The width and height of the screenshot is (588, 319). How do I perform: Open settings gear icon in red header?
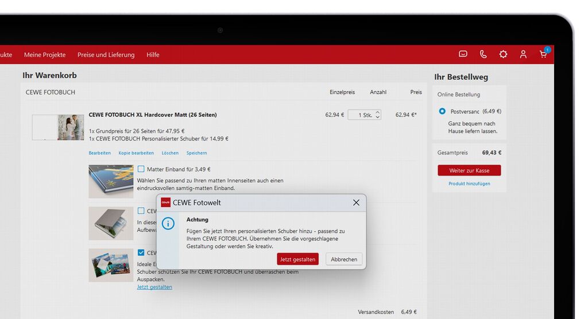503,55
